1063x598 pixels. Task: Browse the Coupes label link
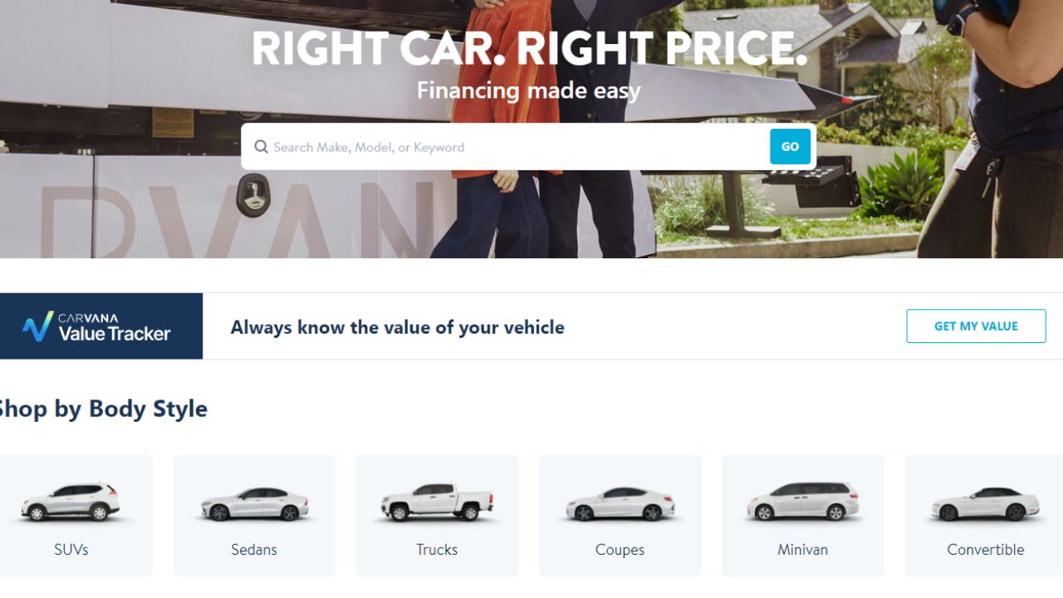(620, 549)
